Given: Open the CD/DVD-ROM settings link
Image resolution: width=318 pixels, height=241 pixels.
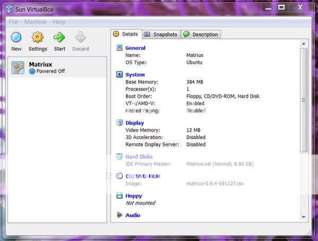Looking at the screenshot, I should tap(143, 176).
